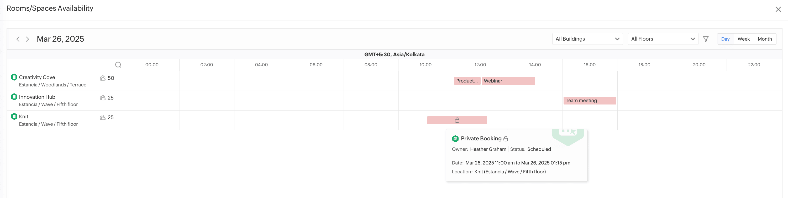The image size is (788, 198).
Task: Click the lock icon on Knit booking
Action: [x=457, y=120]
